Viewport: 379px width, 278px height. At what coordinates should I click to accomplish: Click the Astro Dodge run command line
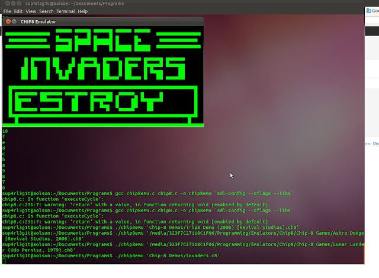(183, 233)
